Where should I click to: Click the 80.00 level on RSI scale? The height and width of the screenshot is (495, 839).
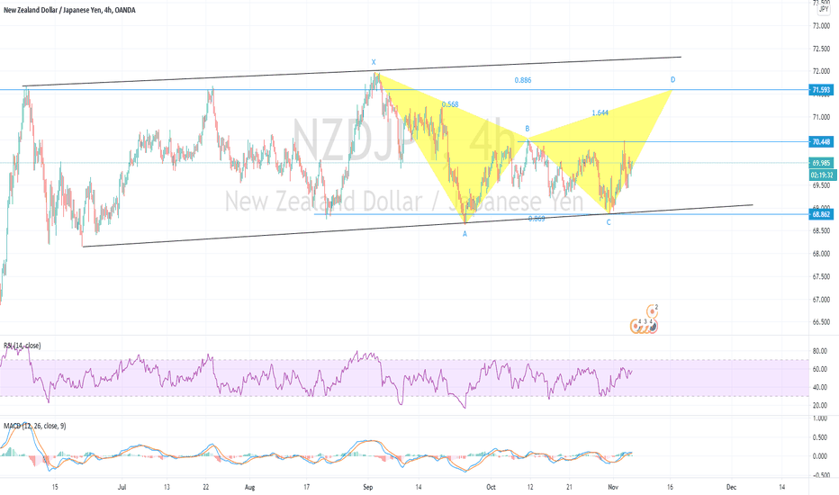(820, 351)
